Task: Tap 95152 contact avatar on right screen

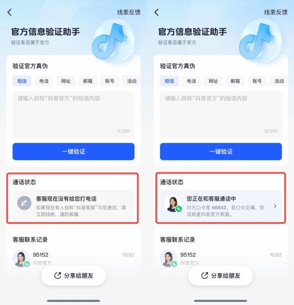Action: (x=169, y=258)
